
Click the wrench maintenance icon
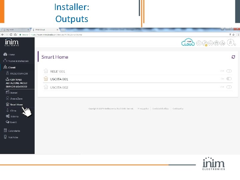(205, 43)
